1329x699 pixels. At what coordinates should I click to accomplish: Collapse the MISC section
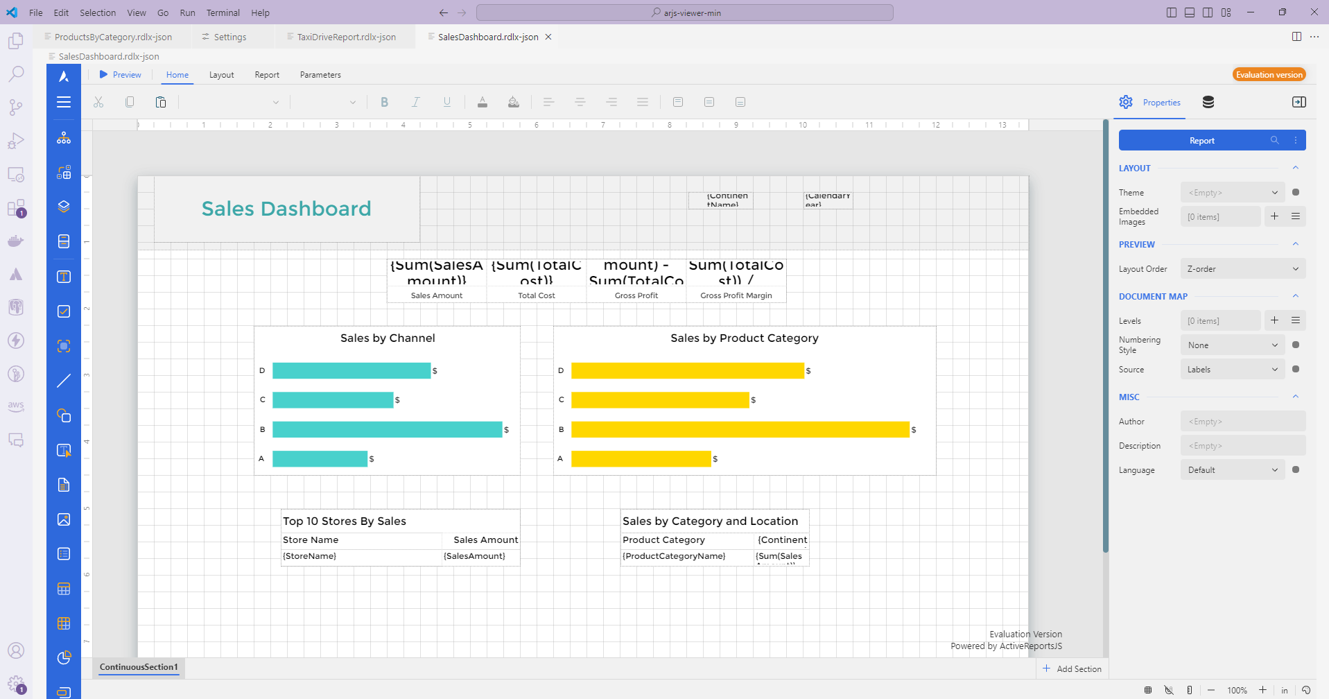(1295, 397)
